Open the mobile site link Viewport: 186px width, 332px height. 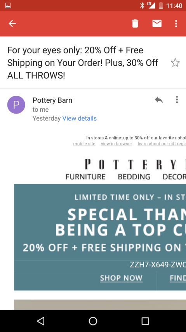coord(84,144)
